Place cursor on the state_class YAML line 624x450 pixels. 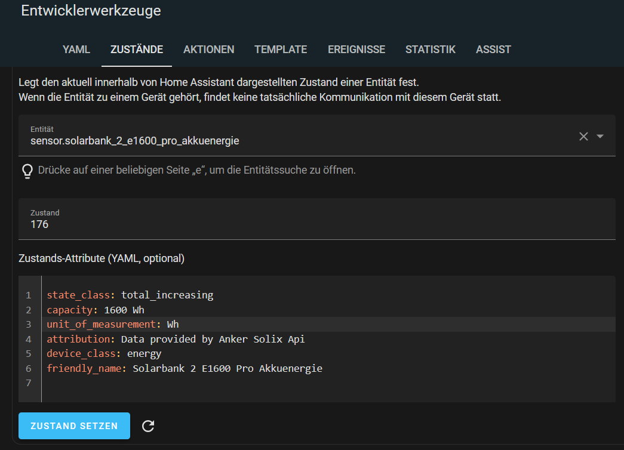pyautogui.click(x=130, y=295)
